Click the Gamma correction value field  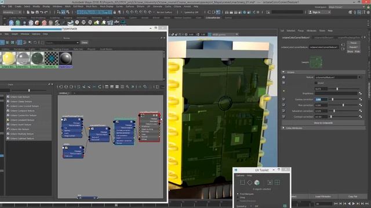(x=321, y=99)
